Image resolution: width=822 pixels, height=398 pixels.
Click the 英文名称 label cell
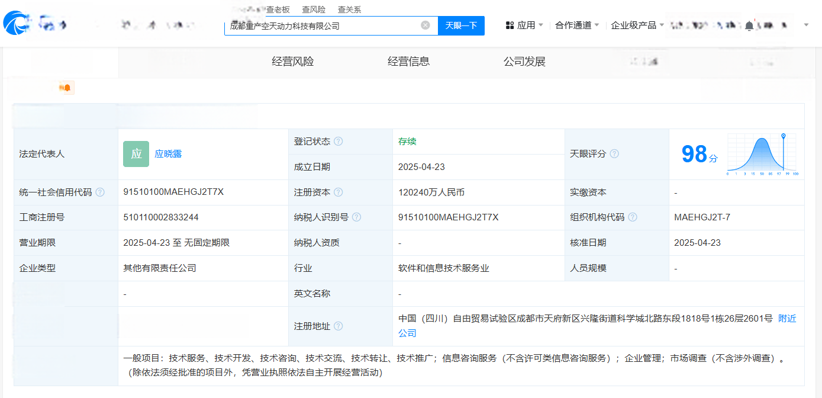click(x=340, y=294)
